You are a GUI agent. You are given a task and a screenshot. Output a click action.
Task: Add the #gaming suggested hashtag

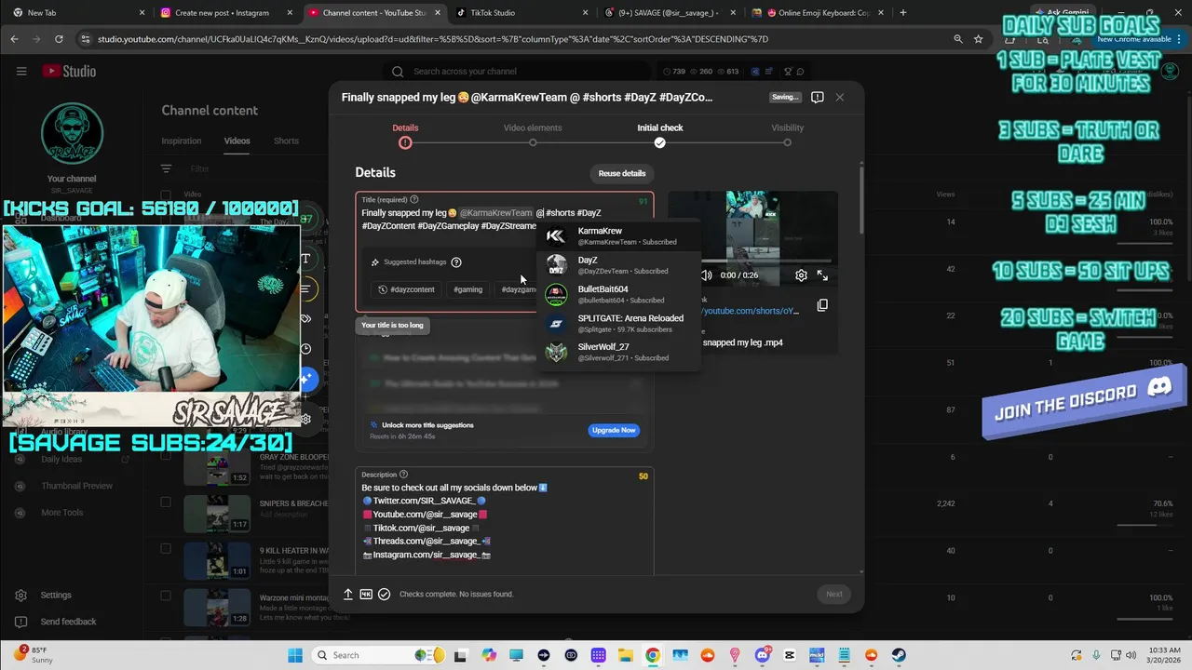tap(467, 289)
